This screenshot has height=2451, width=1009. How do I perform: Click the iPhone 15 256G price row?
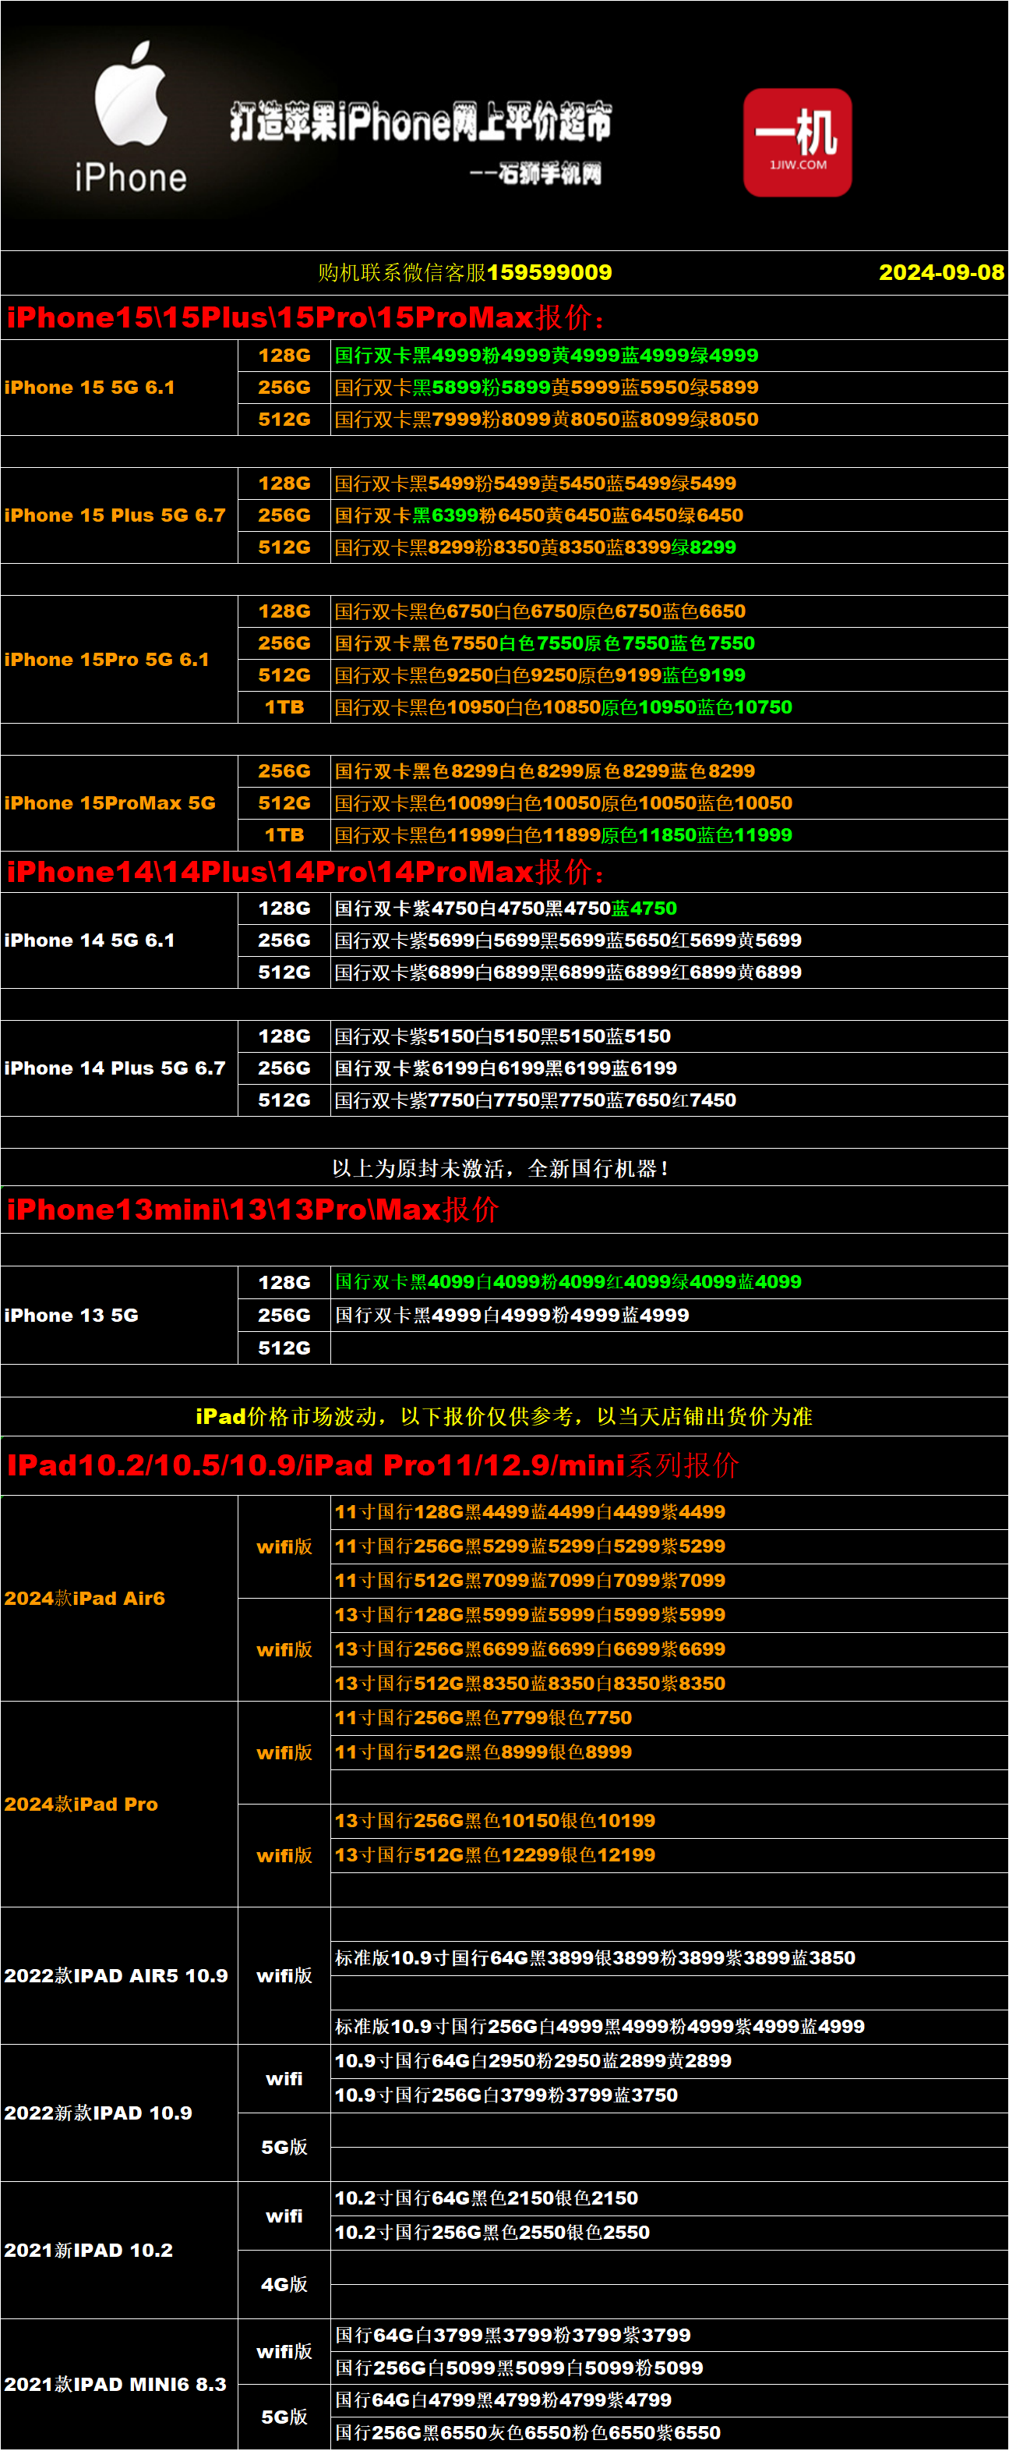[x=669, y=388]
